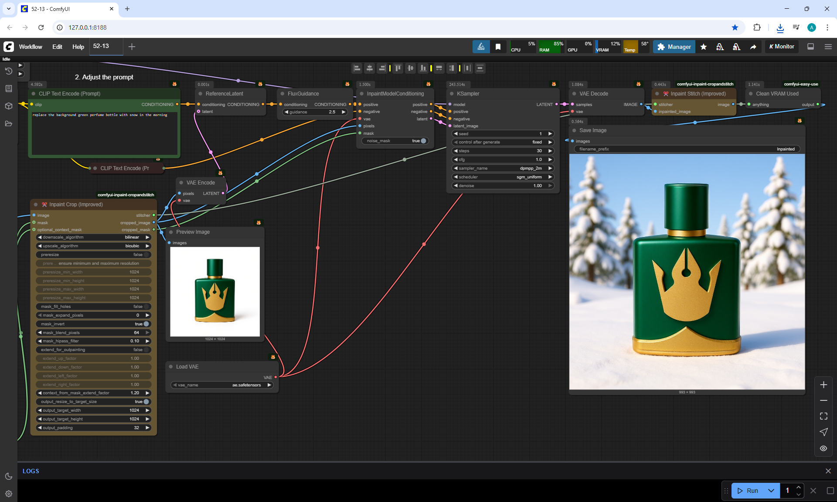Open the queue history sidebar icon
Viewport: 837px width, 502px height.
pos(8,71)
